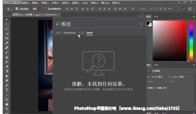196x114 pixels.
Task: Select the Quick Selection tool
Action: coord(7,34)
